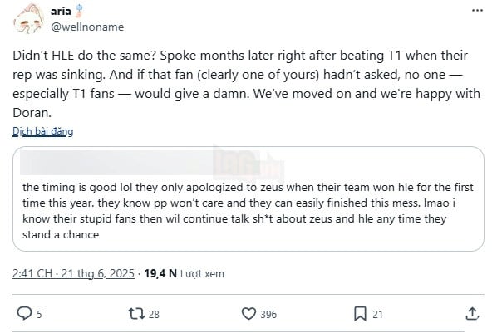Click the reply speech bubble icon
Image resolution: width=497 pixels, height=333 pixels.
(24, 313)
